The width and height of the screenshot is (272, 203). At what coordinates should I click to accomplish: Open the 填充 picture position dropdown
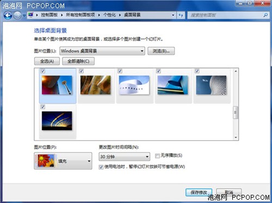(x=63, y=161)
